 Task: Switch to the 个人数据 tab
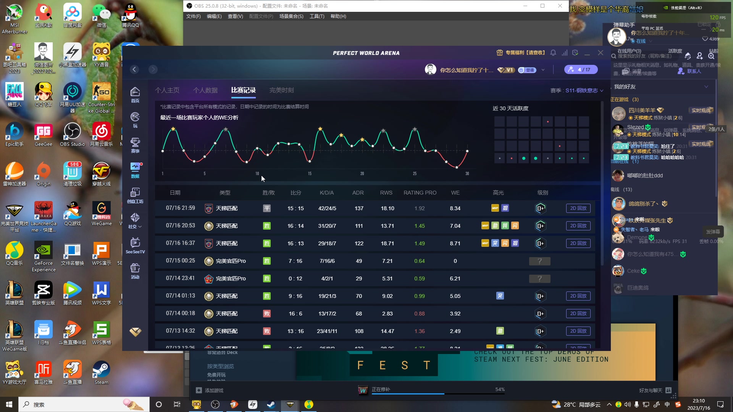click(205, 90)
